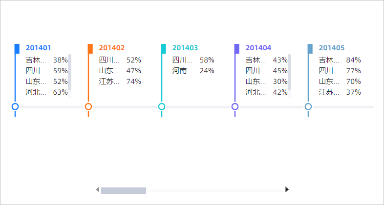The image size is (384, 205).
Task: Click the 河南 24% row under 201403
Action: click(193, 71)
